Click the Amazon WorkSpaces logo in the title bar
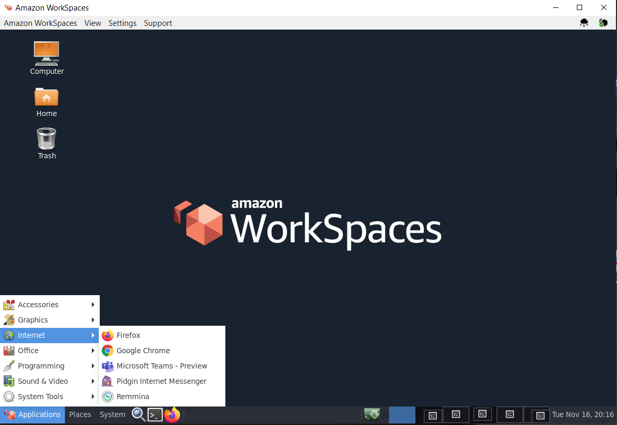The width and height of the screenshot is (617, 425). pos(8,7)
